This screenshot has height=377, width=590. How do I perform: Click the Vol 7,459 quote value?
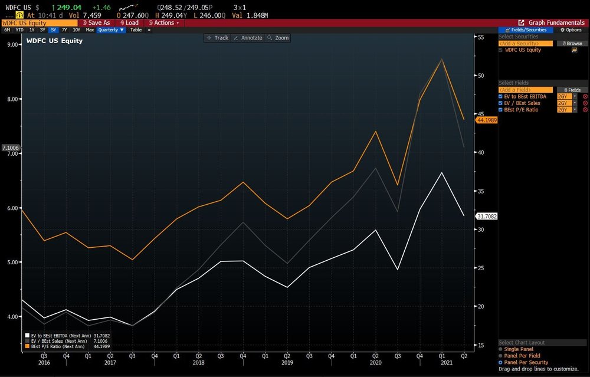[85, 15]
